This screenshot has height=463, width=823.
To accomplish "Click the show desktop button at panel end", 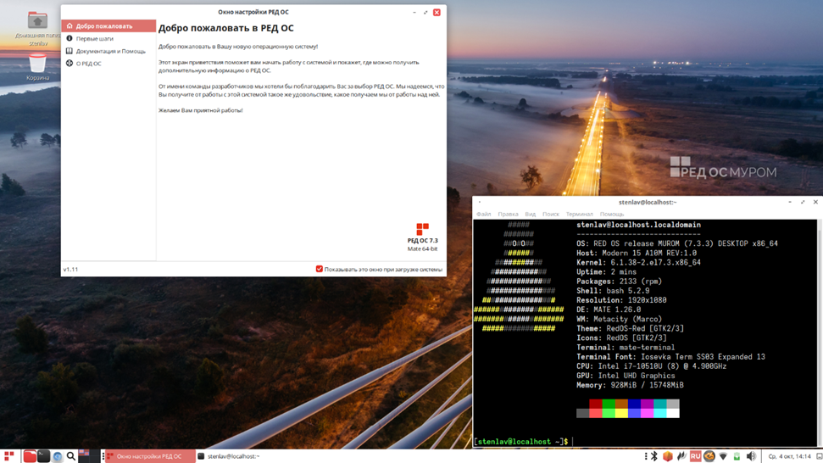I will tap(819, 456).
